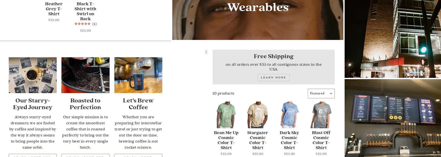Click the Wearables hero banner heading
Screen dimensions: 441x157
coord(258,7)
